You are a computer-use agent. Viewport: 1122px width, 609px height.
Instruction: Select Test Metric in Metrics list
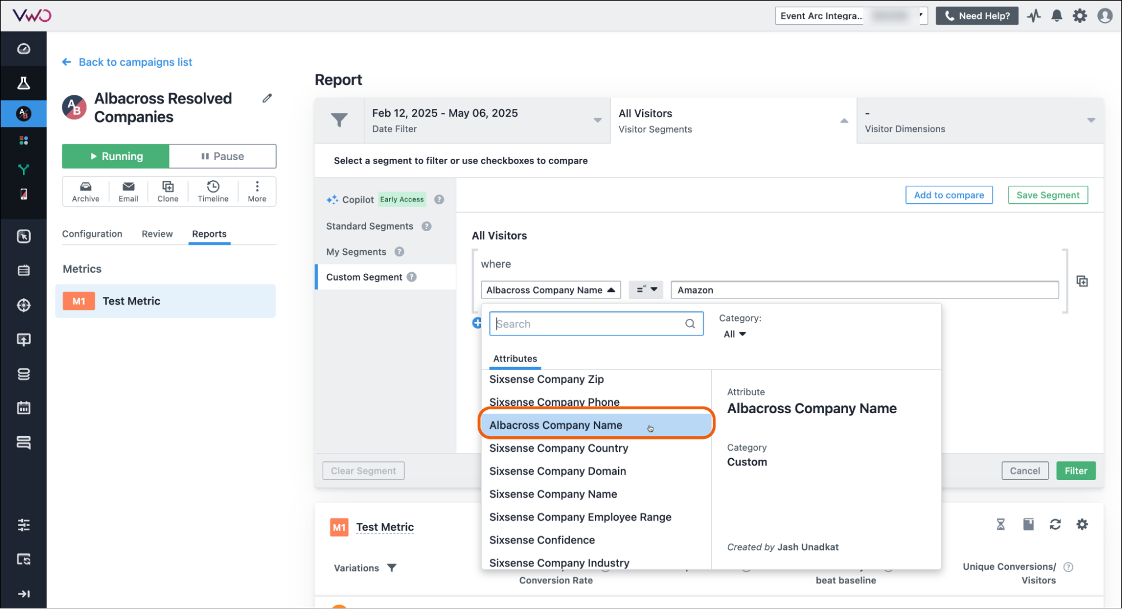coord(166,301)
